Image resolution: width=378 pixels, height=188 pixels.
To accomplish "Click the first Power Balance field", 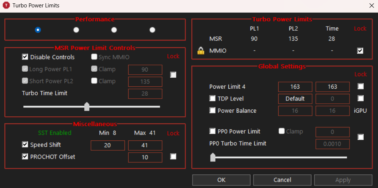I will click(295, 111).
